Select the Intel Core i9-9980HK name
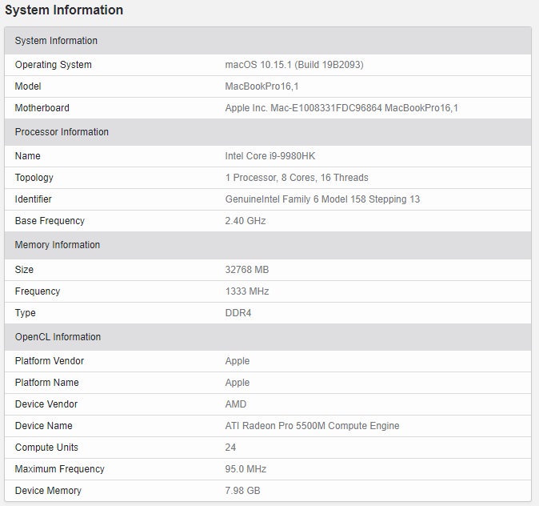Screen dimensions: 539x506 [269, 156]
